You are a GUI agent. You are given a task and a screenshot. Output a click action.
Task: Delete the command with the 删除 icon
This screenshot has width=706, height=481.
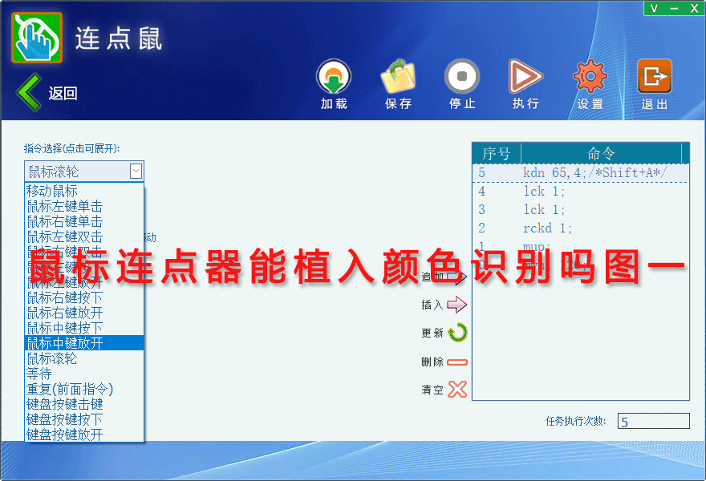[x=457, y=362]
